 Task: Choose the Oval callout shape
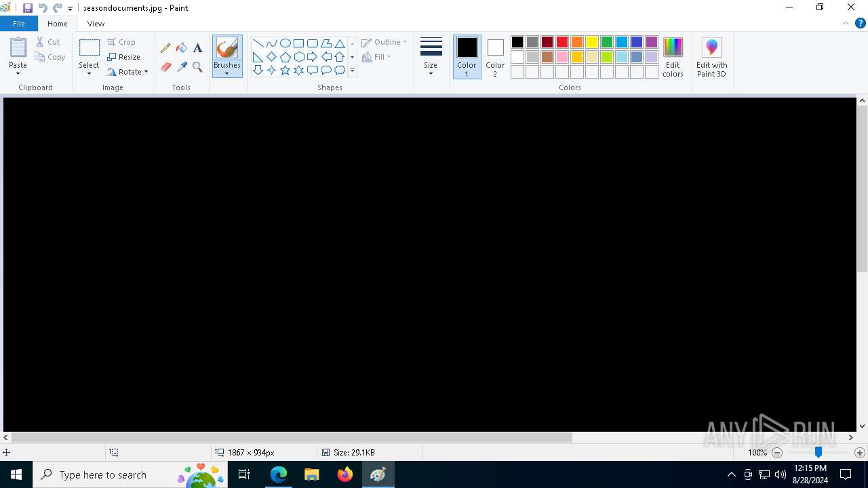326,70
